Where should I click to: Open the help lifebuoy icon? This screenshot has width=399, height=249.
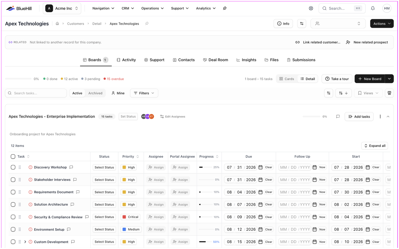click(311, 8)
